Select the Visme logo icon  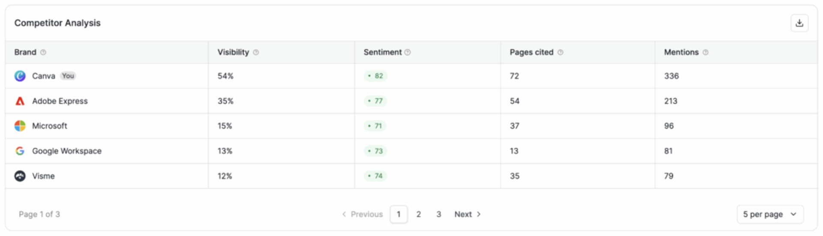click(x=20, y=176)
